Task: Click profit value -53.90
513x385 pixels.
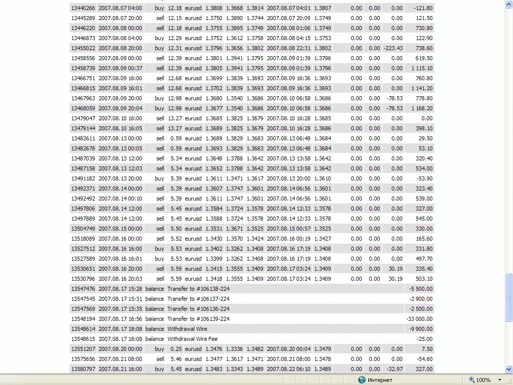Action: pyautogui.click(x=425, y=178)
